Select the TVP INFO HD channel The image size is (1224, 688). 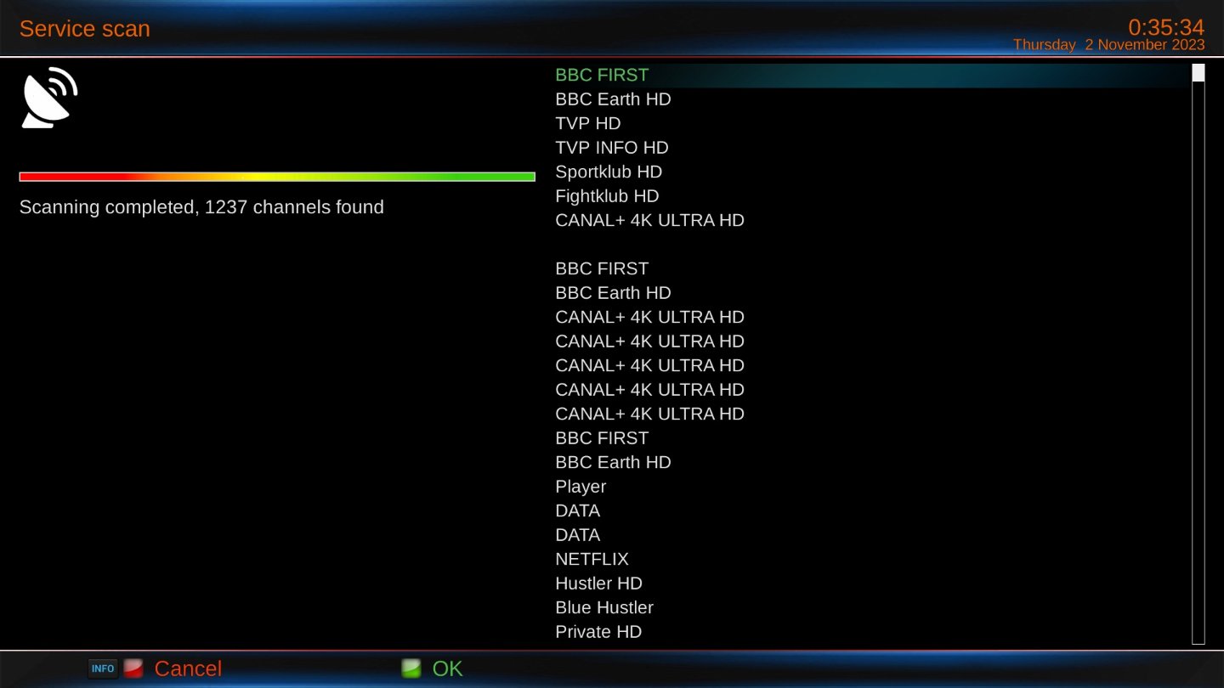[612, 148]
